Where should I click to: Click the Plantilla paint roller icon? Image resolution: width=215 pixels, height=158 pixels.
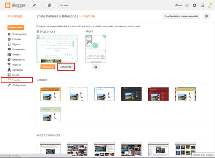[9, 80]
